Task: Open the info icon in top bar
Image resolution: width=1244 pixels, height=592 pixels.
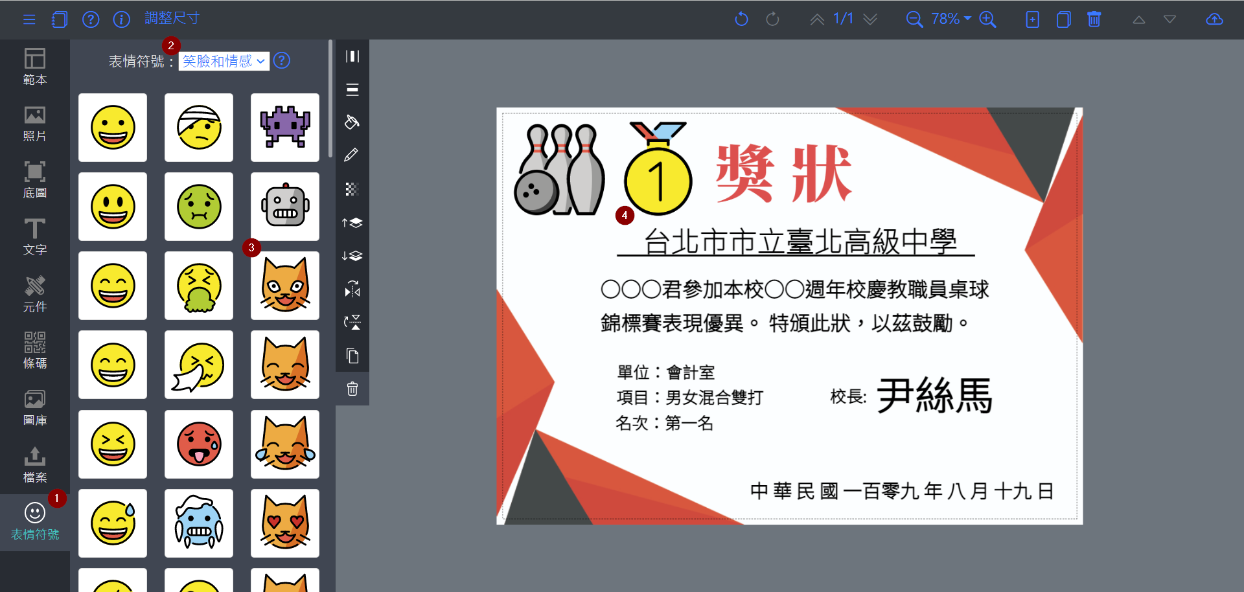Action: tap(122, 19)
